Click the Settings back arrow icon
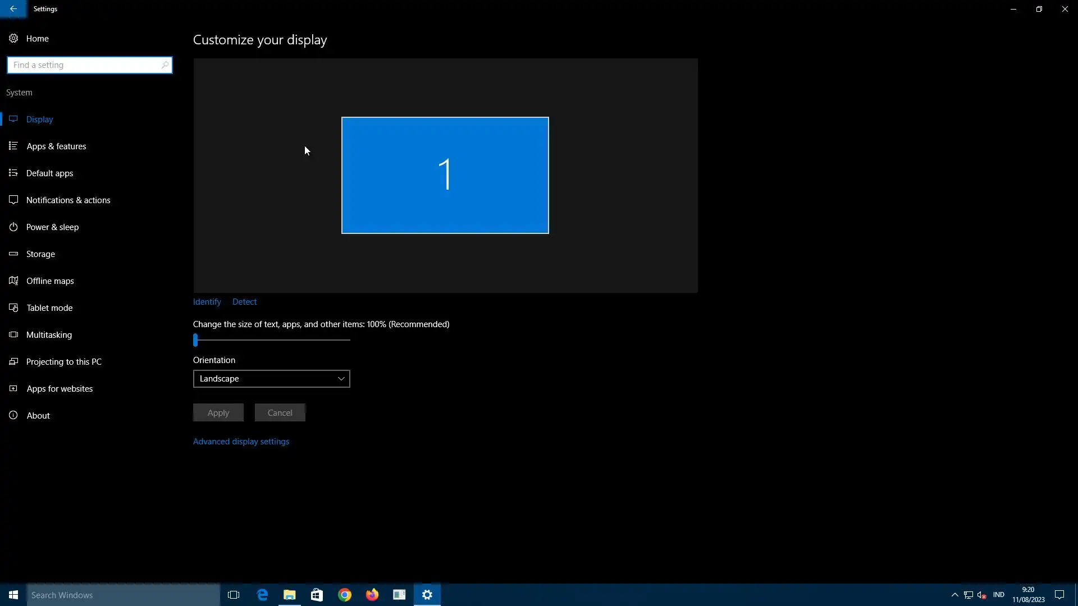 click(x=13, y=9)
